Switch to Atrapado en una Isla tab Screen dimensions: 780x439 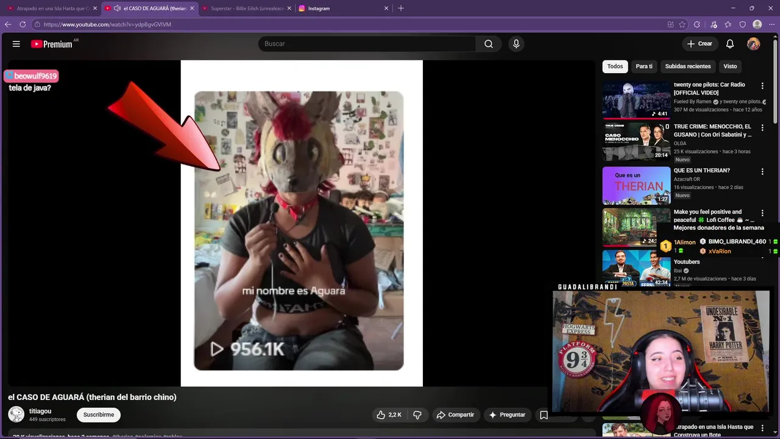click(52, 9)
